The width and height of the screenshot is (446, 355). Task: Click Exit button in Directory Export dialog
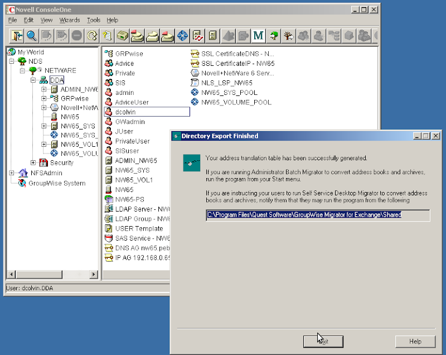click(x=323, y=342)
